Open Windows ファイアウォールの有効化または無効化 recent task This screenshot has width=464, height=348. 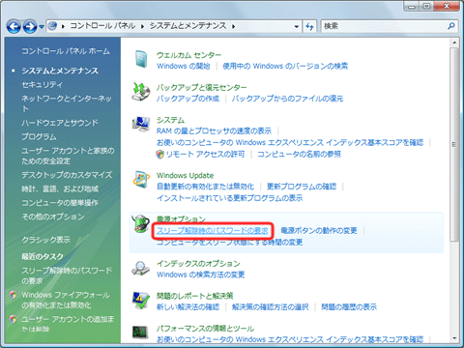(x=66, y=300)
